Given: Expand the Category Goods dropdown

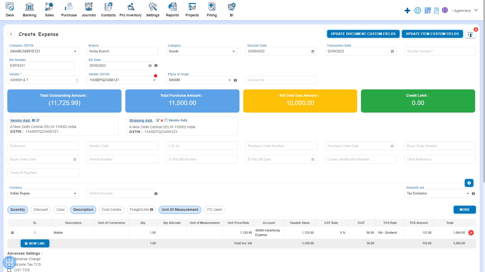Looking at the screenshot, I should [234, 51].
